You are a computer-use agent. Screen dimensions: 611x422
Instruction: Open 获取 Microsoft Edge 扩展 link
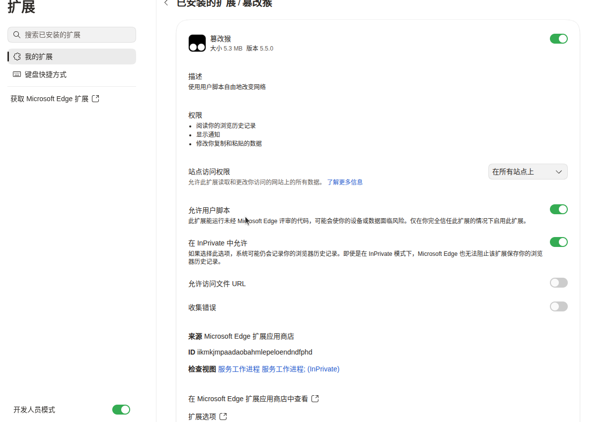click(x=55, y=99)
